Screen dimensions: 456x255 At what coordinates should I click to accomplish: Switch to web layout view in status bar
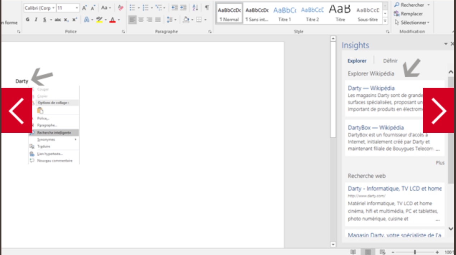382,252
